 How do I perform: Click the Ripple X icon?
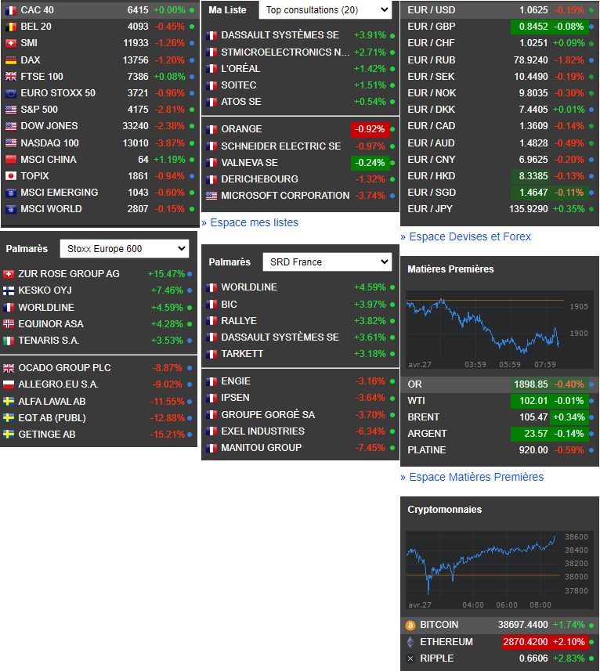[x=410, y=658]
